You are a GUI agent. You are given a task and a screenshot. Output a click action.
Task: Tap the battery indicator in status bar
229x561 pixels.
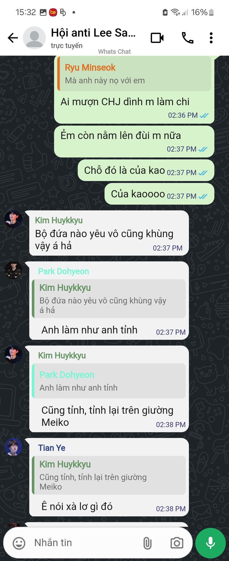[211, 12]
